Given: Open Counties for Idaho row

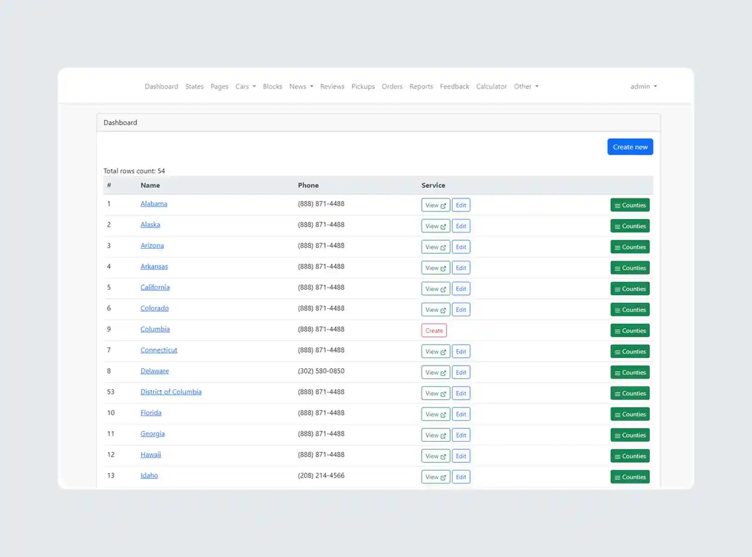Looking at the screenshot, I should 629,477.
